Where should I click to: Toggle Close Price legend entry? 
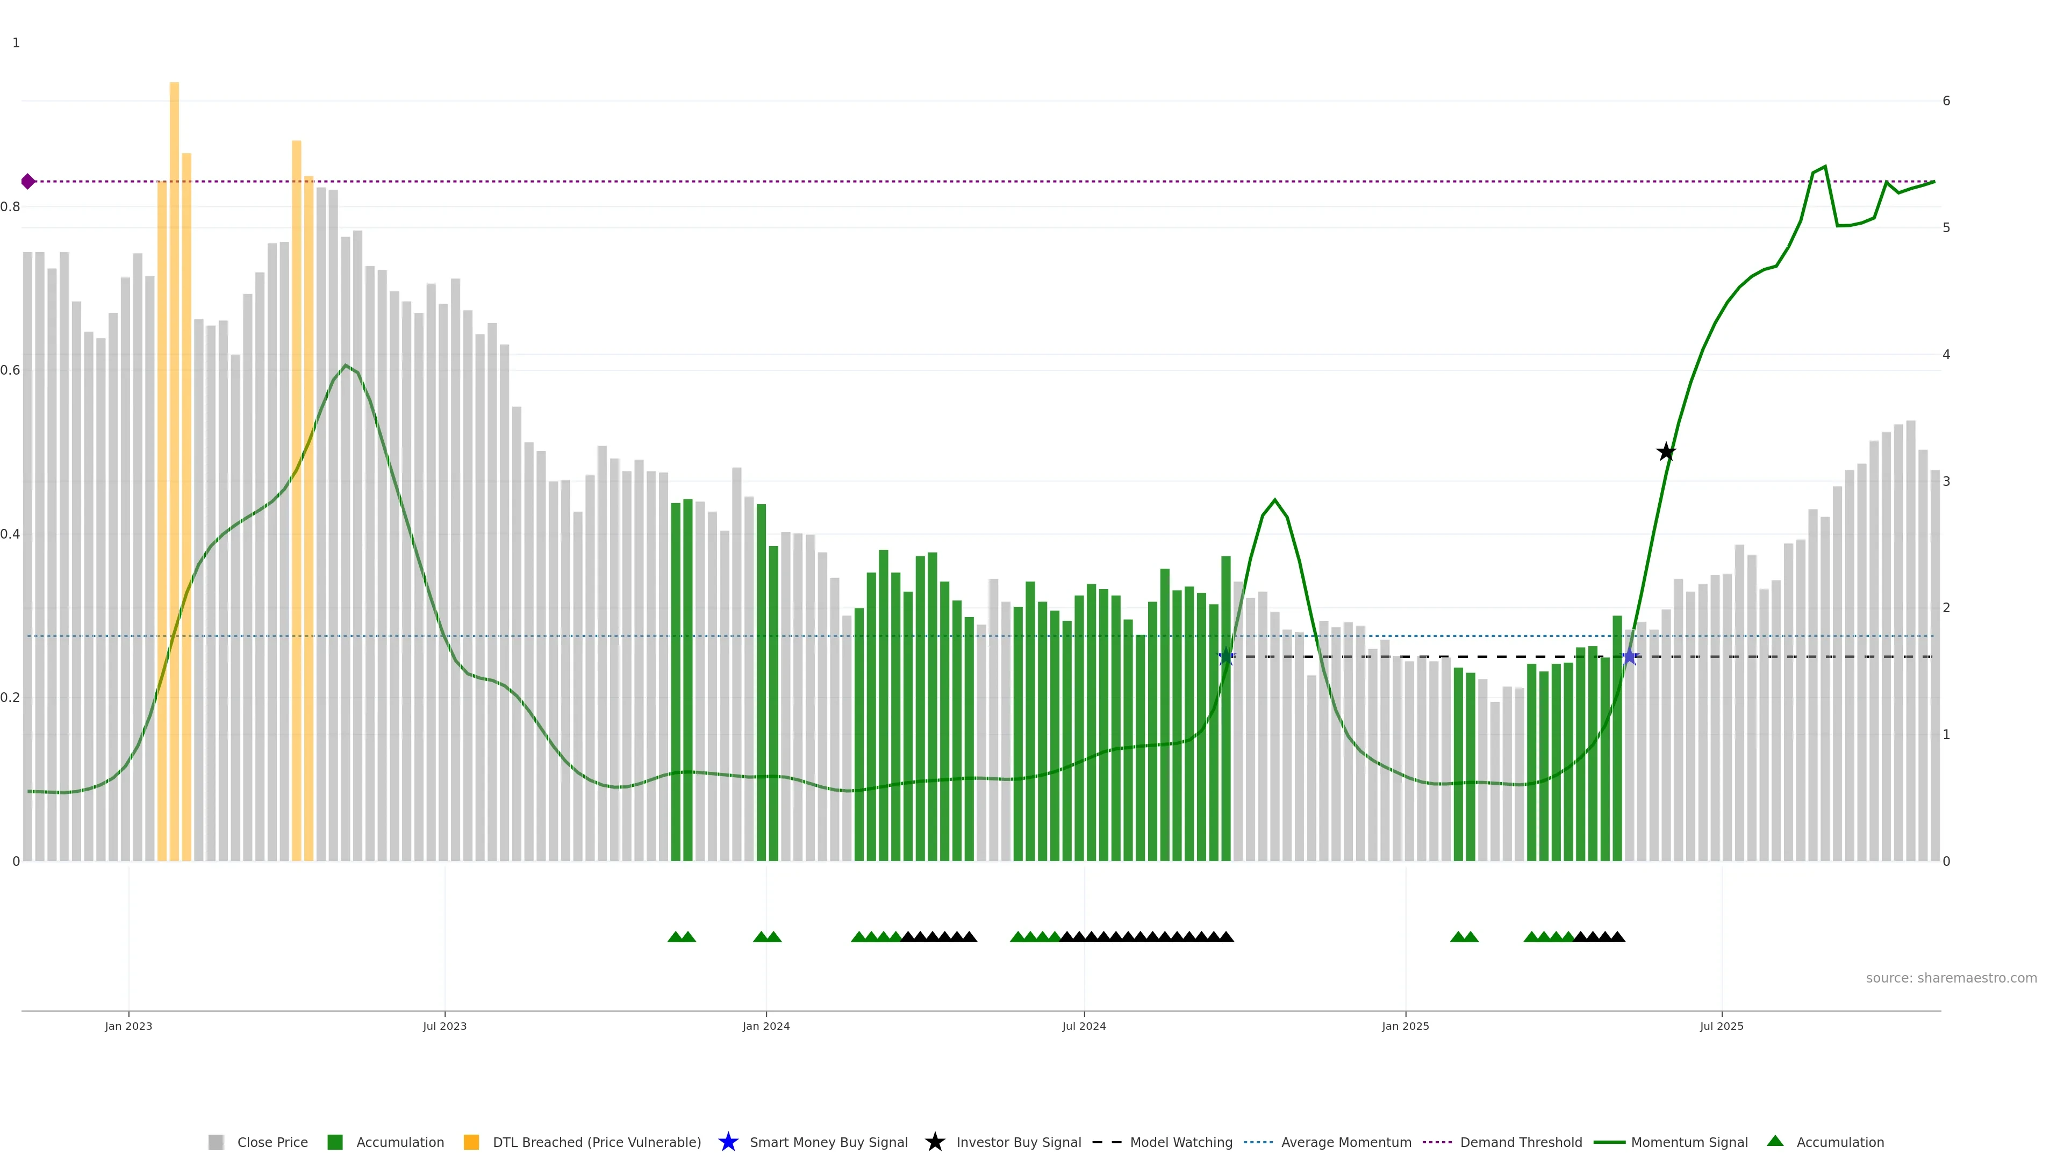click(x=271, y=1143)
